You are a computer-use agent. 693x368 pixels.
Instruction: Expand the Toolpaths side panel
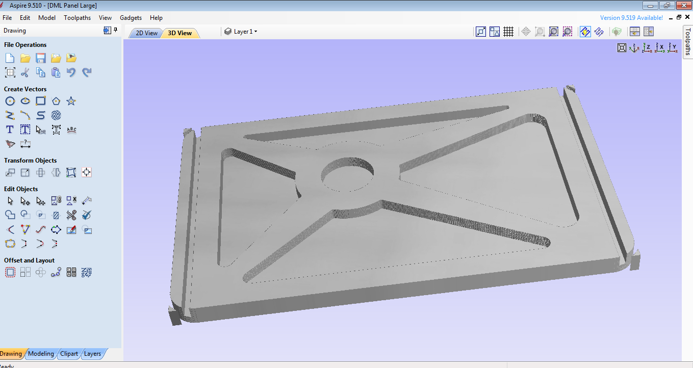tap(687, 41)
